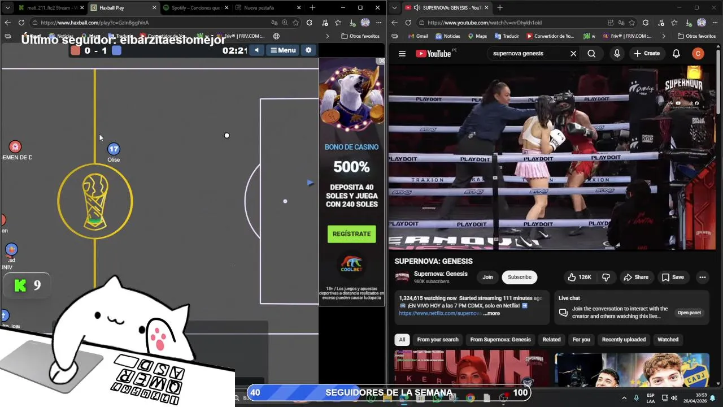Open volume control in system tray

674,398
